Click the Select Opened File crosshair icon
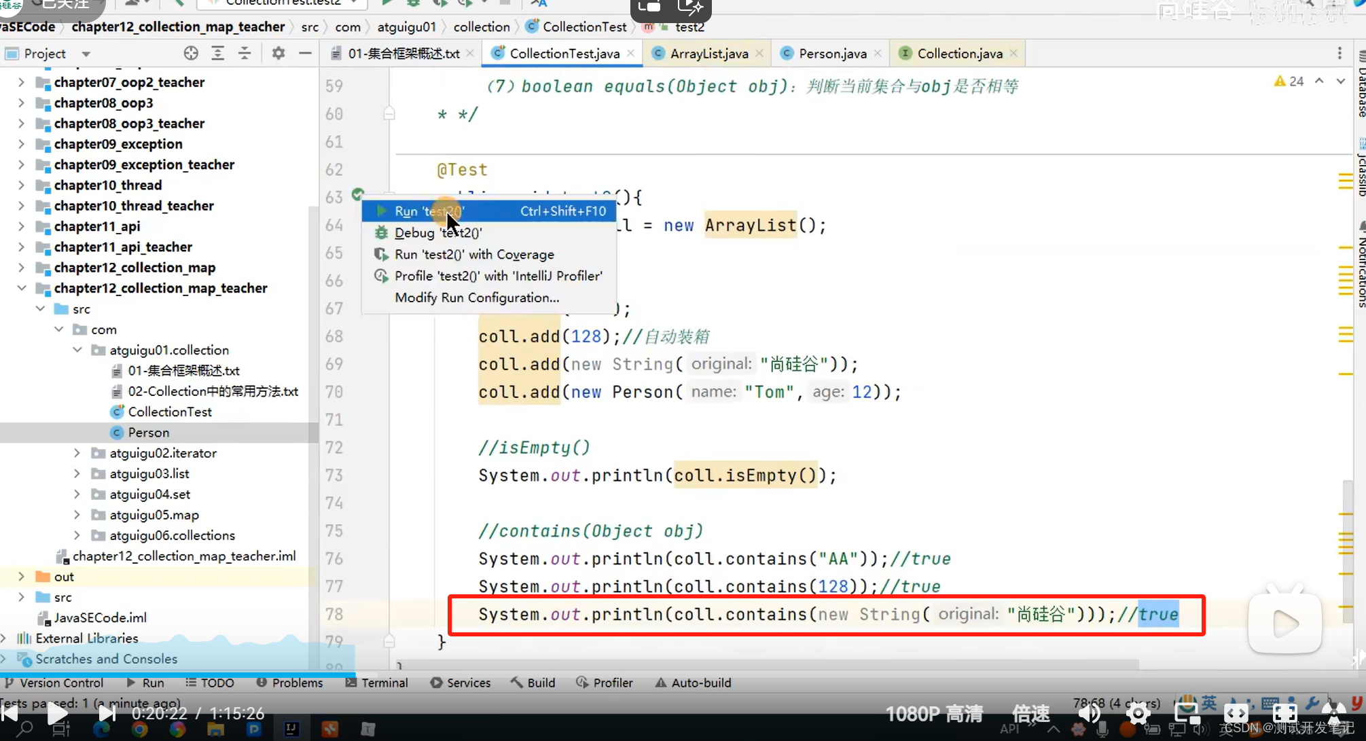 pyautogui.click(x=191, y=53)
